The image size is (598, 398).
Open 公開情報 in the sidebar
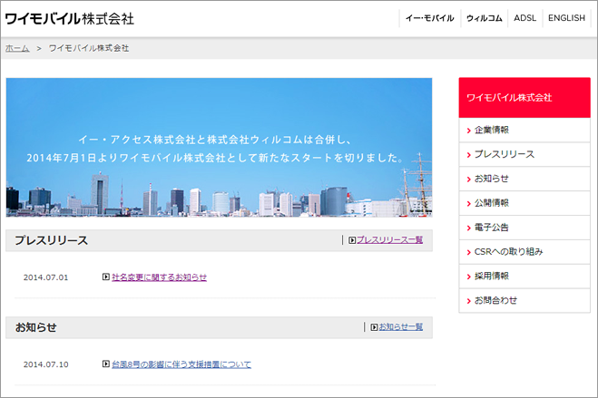point(524,203)
